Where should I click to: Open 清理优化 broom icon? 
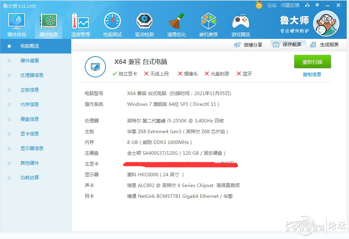(x=176, y=25)
